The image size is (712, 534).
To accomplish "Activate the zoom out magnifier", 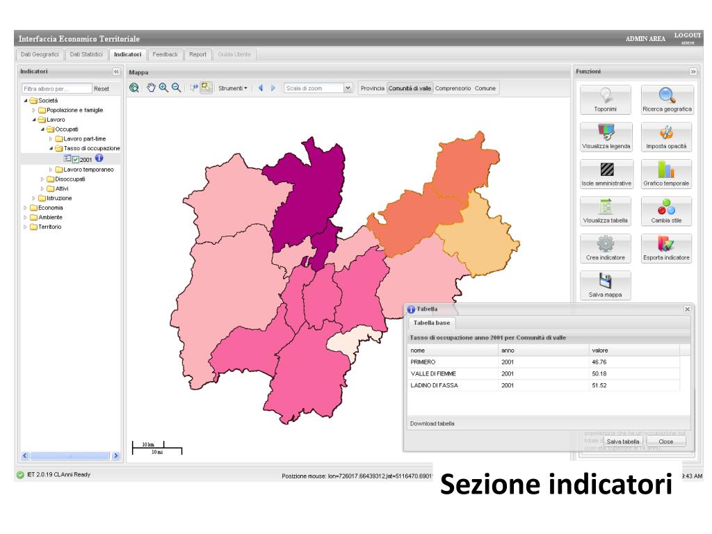I will (x=176, y=88).
